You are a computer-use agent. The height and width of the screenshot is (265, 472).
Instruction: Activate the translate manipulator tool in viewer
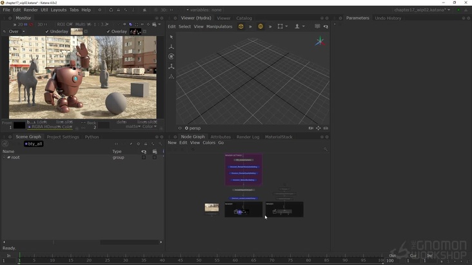point(172,47)
